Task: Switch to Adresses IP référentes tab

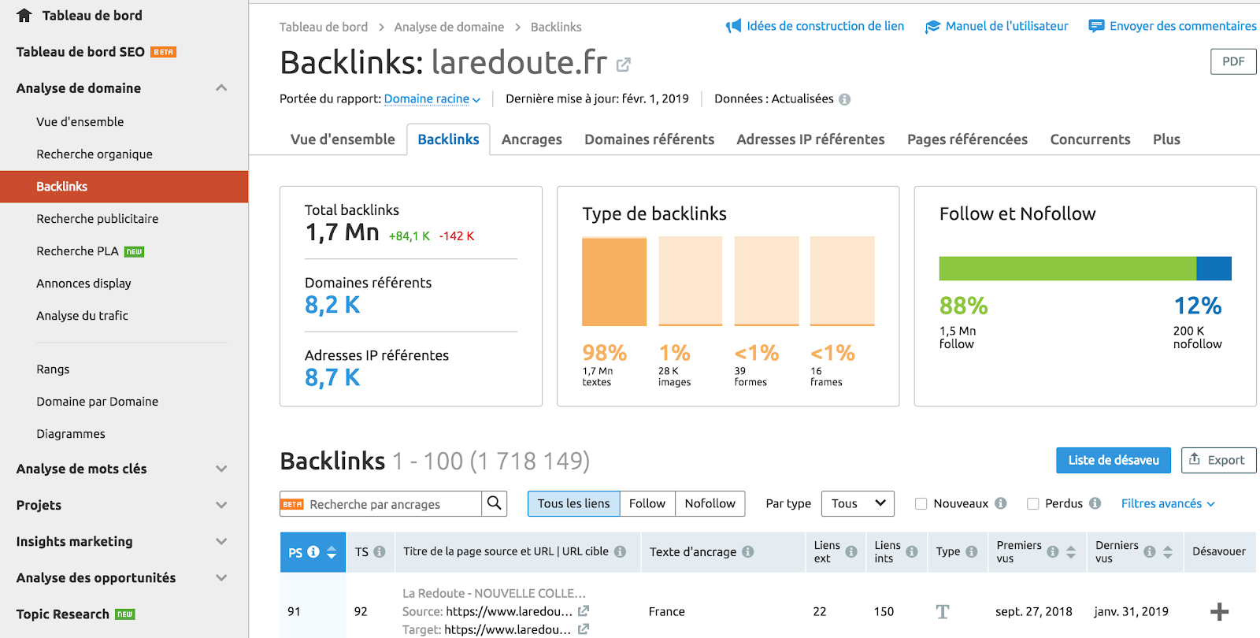Action: coord(810,139)
